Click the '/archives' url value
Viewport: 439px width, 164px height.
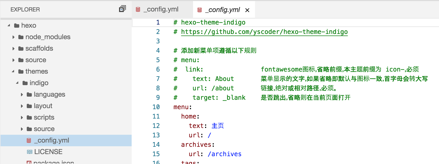tap(225, 154)
